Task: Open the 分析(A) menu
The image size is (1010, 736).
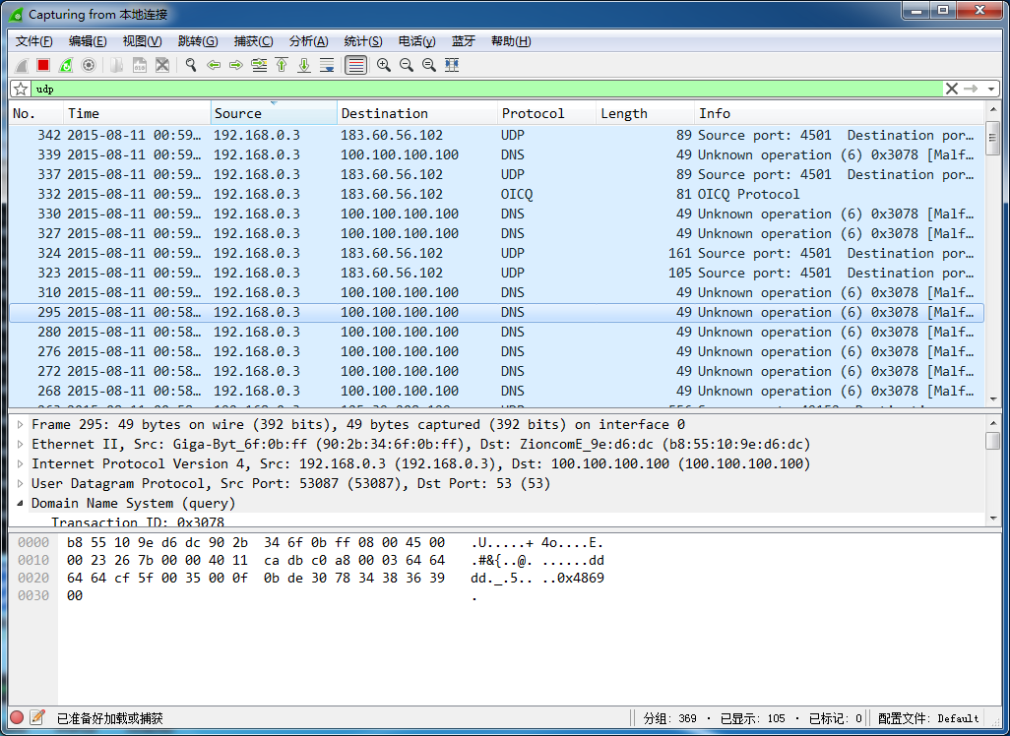Action: (x=308, y=41)
